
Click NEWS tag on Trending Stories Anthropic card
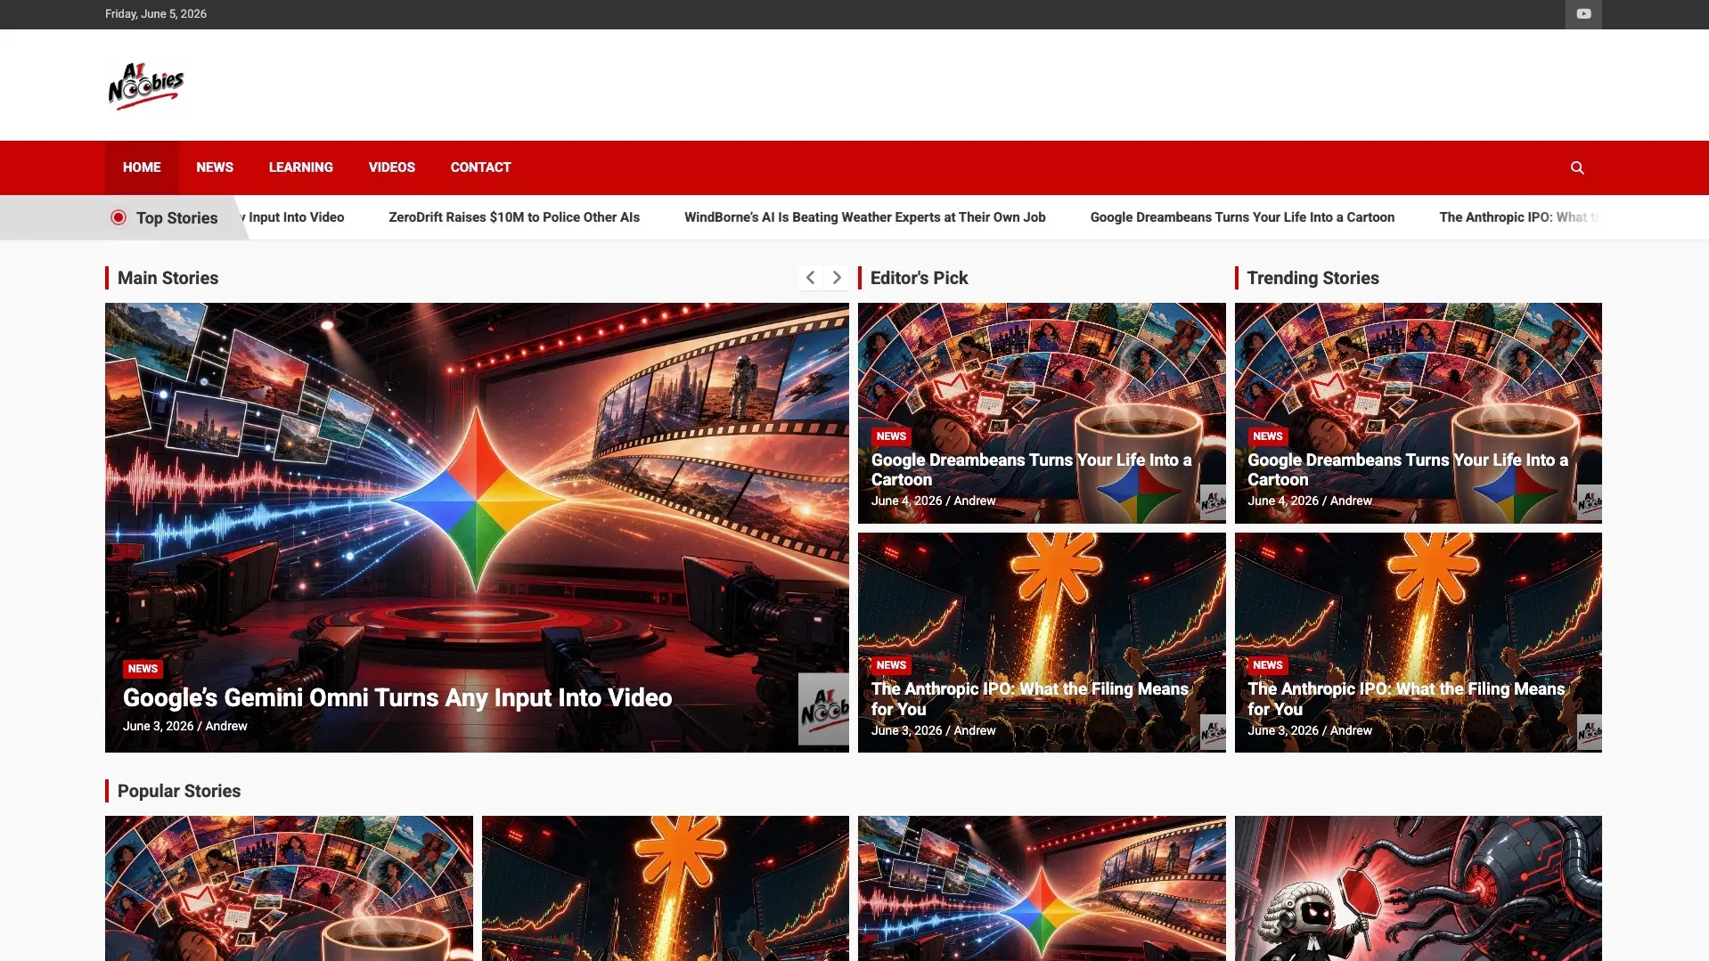pos(1267,665)
